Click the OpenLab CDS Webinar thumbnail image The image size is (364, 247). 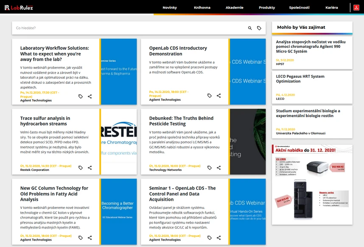(248, 71)
